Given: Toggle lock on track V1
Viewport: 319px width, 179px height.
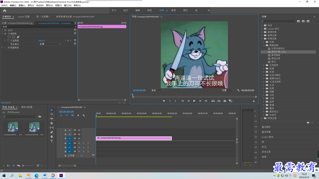Looking at the screenshot, I should (x=65, y=139).
